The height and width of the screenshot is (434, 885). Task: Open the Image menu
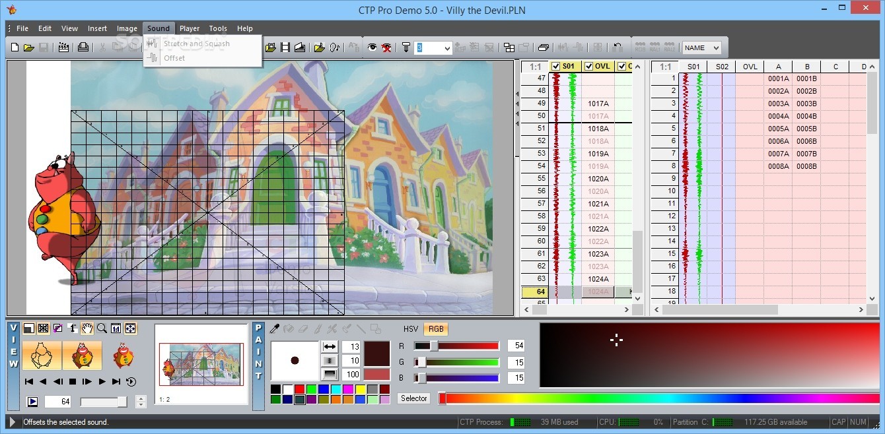pyautogui.click(x=127, y=28)
